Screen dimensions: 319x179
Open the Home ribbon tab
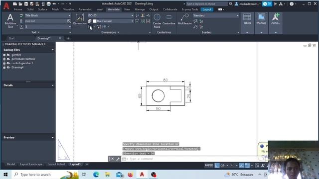pyautogui.click(x=18, y=9)
